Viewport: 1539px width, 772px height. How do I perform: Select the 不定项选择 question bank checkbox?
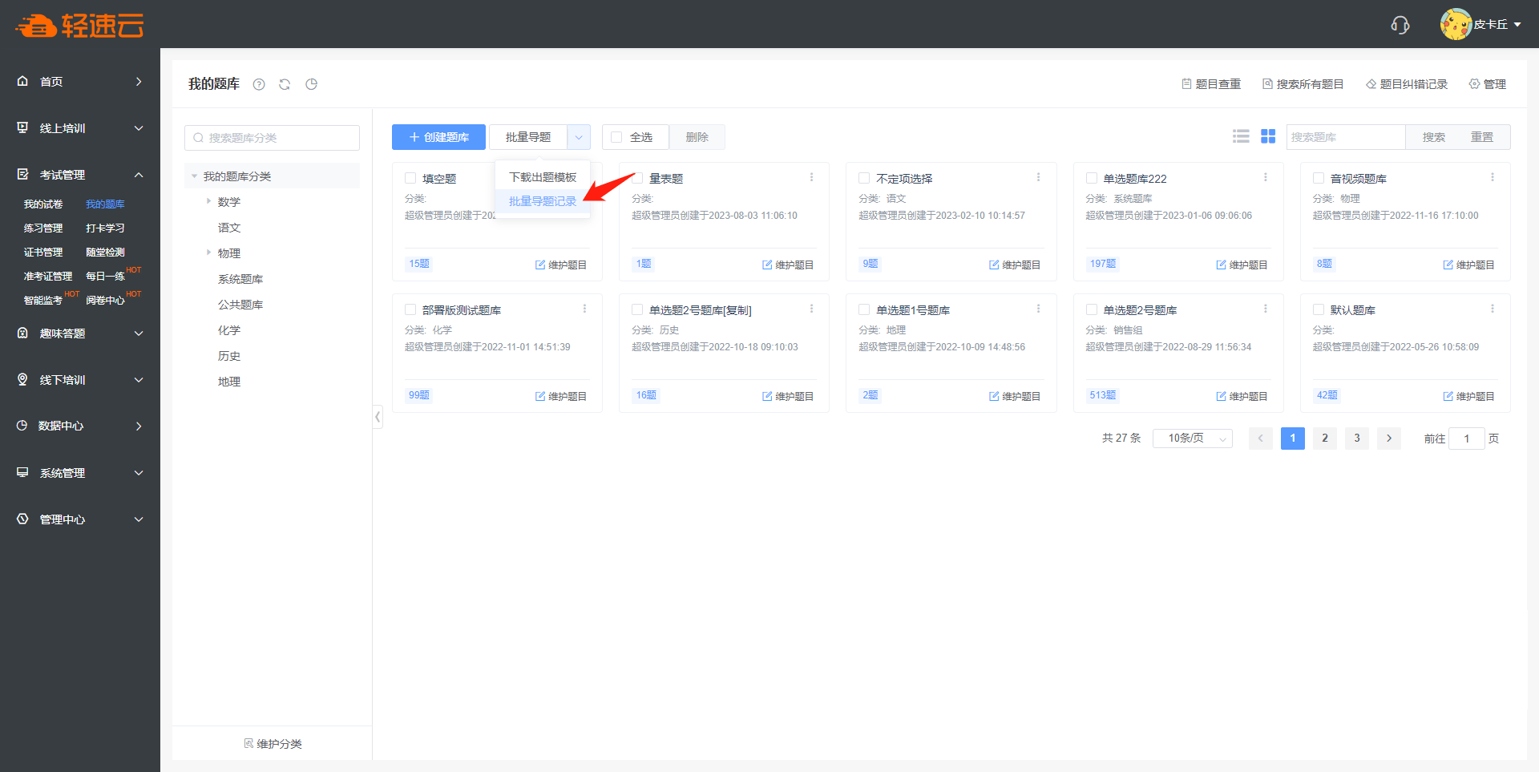tap(864, 178)
